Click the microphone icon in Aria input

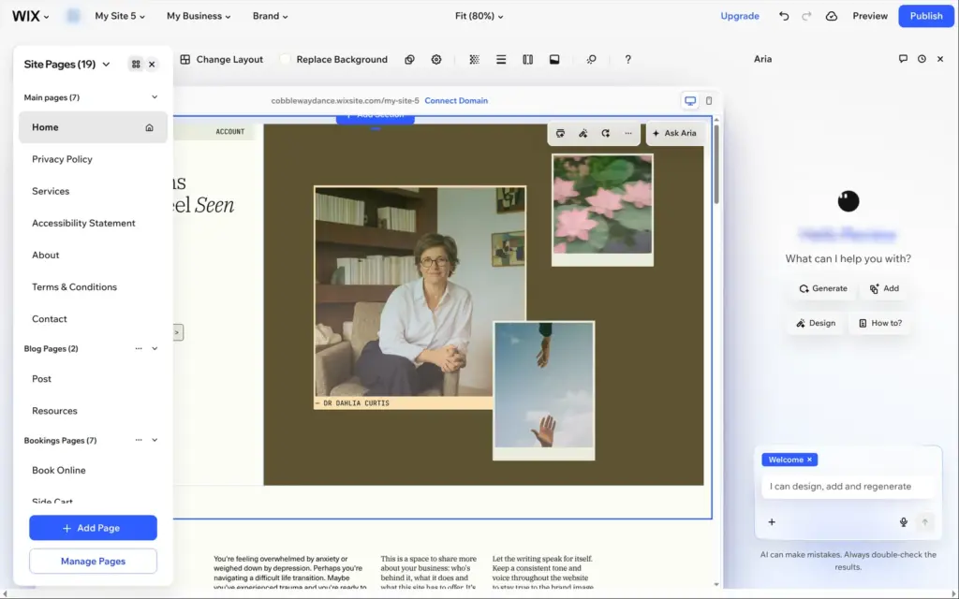tap(904, 522)
